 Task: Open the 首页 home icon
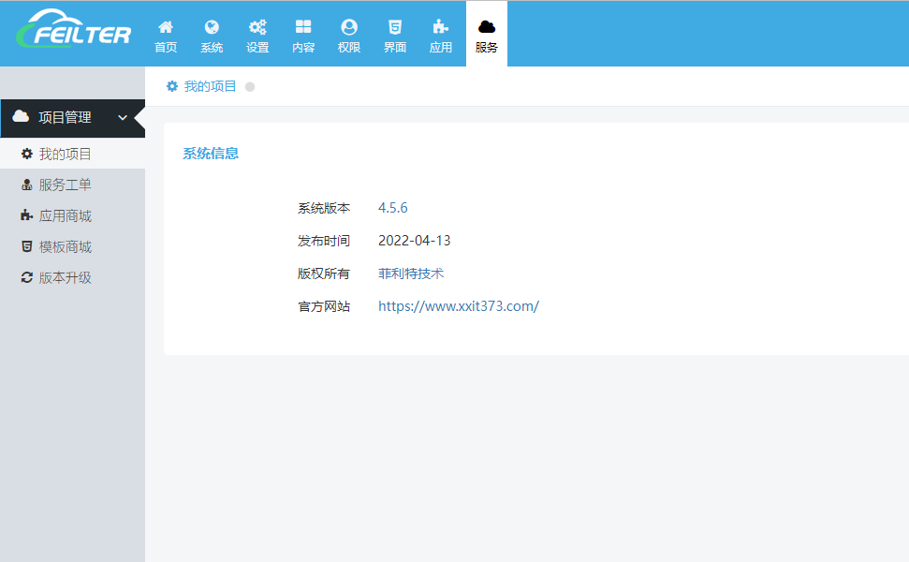(x=166, y=26)
